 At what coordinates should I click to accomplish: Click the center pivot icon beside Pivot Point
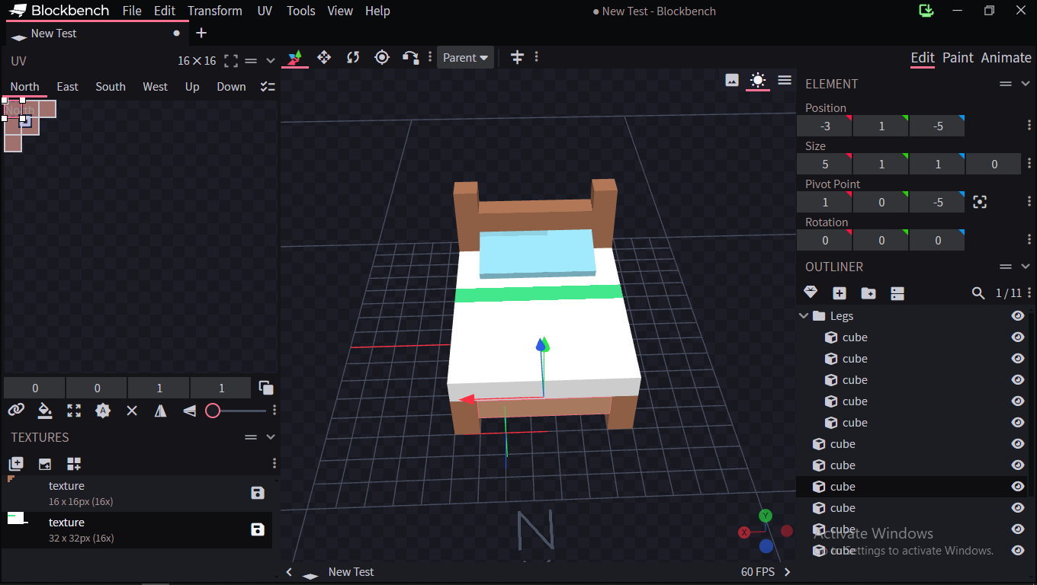[x=980, y=202]
